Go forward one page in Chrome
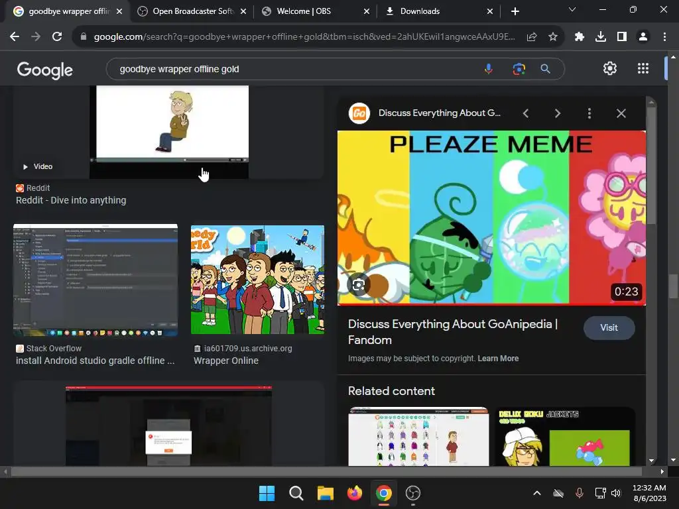Viewport: 679px width, 509px height. tap(36, 37)
